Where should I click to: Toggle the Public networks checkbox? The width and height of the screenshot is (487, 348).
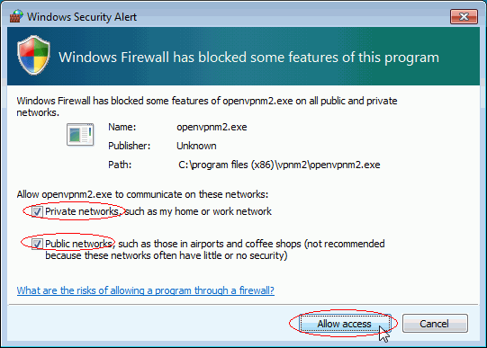coord(37,244)
